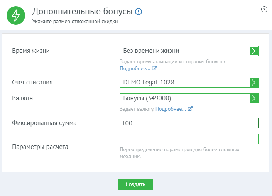The width and height of the screenshot is (272, 196).
Task: Click external link icon under Валюта
Action: point(190,109)
